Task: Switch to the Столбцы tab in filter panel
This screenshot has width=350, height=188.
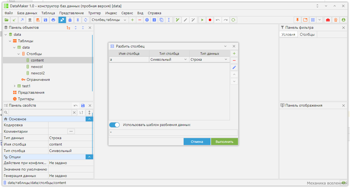Action: click(x=307, y=34)
